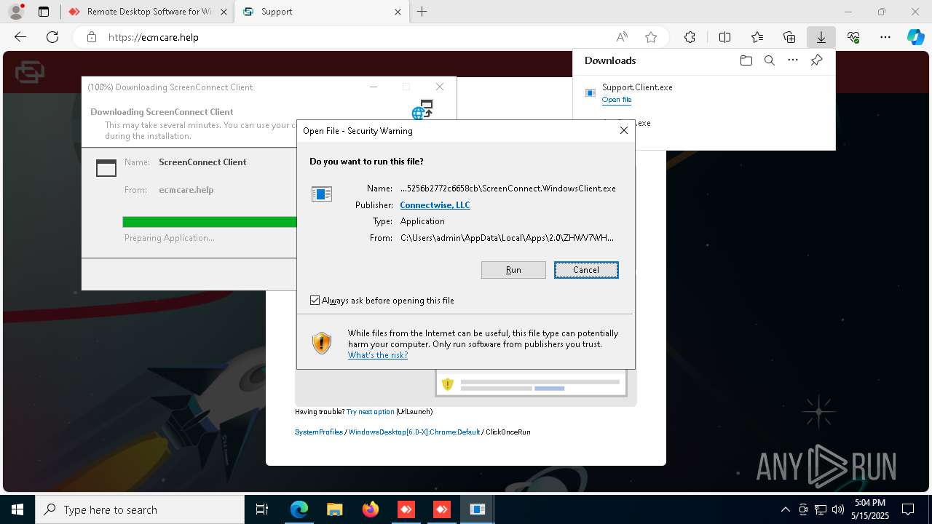932x524 pixels.
Task: Click the SystemProfiles link
Action: coord(319,432)
